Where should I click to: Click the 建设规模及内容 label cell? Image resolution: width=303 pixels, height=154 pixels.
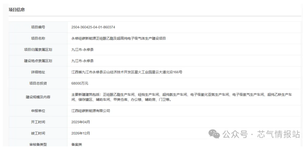(38, 97)
